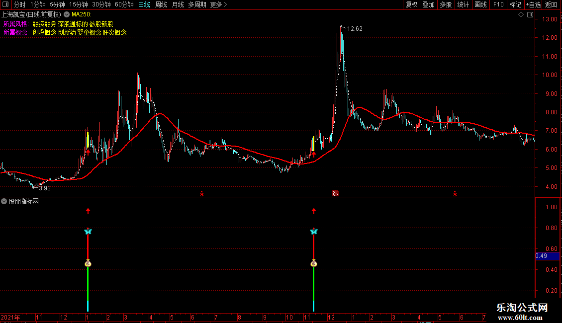The width and height of the screenshot is (562, 323).
Task: Switch to 月线 monthly chart
Action: [178, 4]
